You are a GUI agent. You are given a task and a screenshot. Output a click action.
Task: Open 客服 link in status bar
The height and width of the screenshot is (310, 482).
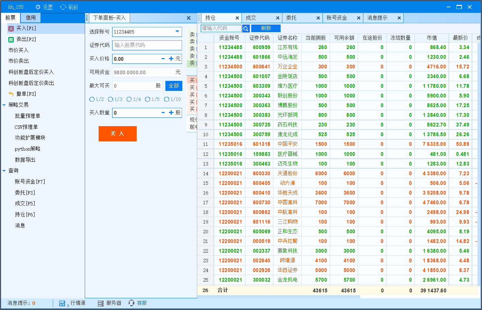pyautogui.click(x=142, y=303)
